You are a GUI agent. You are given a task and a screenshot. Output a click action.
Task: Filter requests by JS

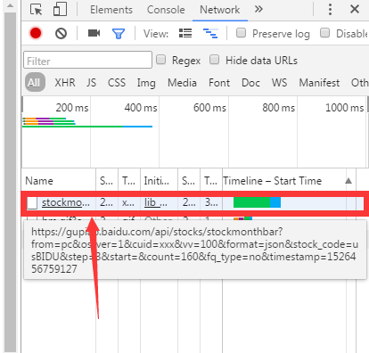(x=92, y=83)
